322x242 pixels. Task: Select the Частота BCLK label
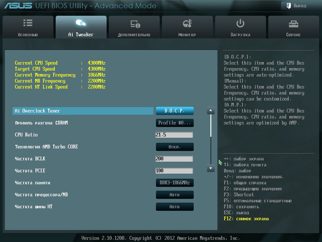click(x=30, y=159)
